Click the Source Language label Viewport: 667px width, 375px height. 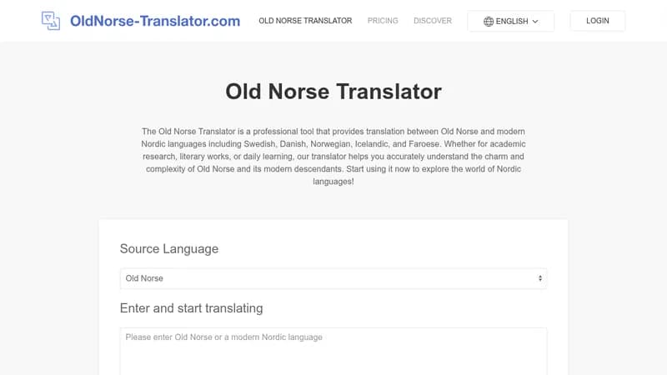click(x=169, y=248)
